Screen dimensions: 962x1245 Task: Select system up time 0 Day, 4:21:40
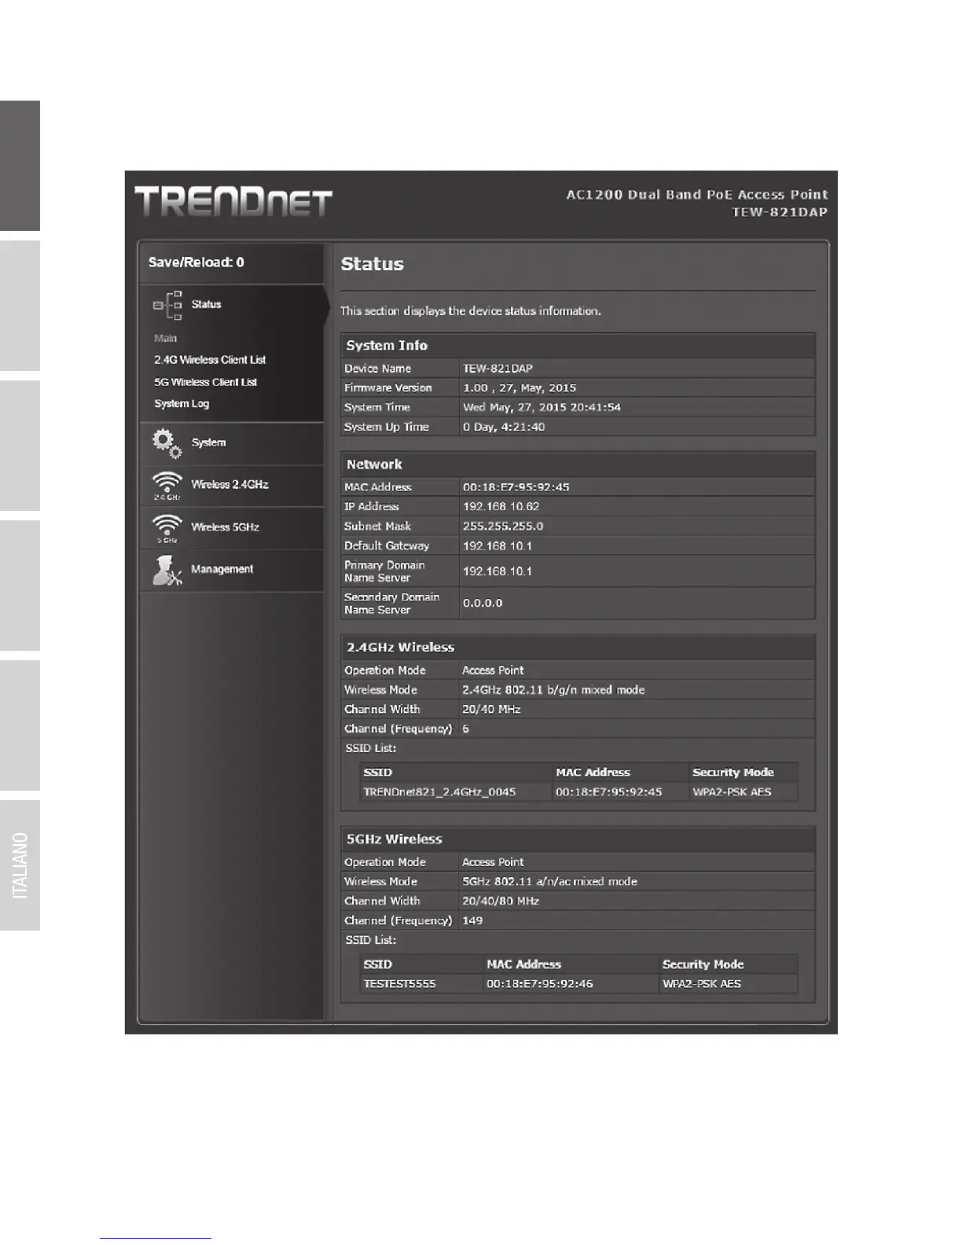point(504,428)
